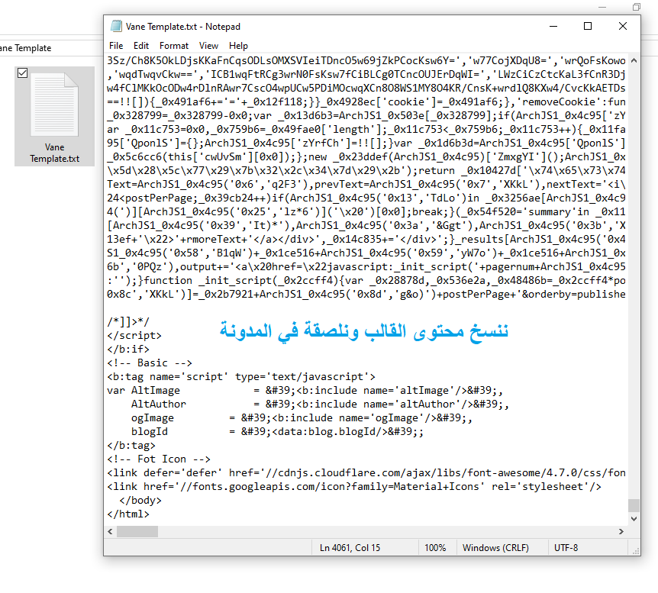
Task: Click the horizontal scrollbar left arrow
Action: pos(111,531)
